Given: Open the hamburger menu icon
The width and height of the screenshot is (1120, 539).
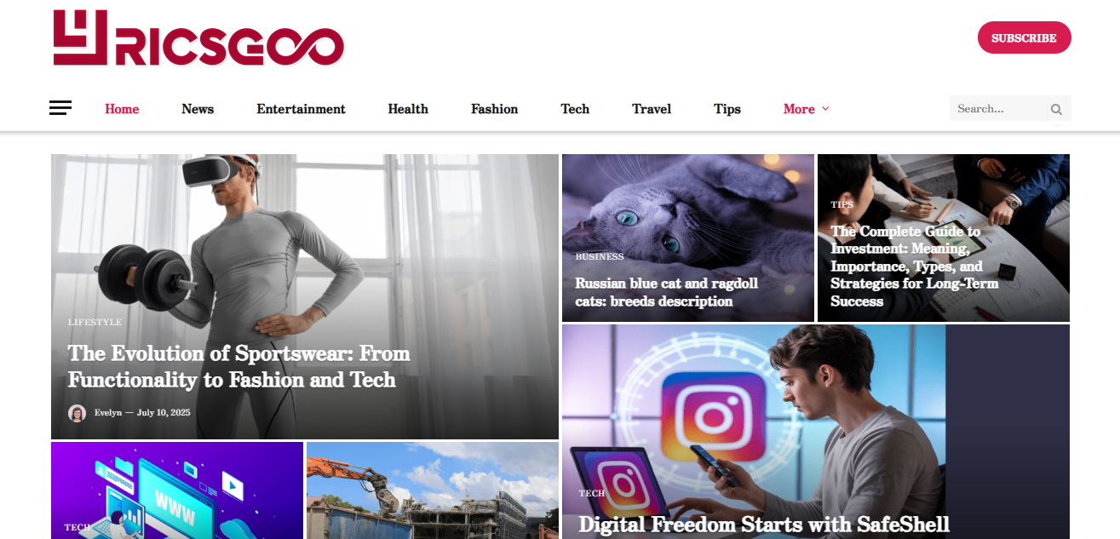Looking at the screenshot, I should (60, 108).
